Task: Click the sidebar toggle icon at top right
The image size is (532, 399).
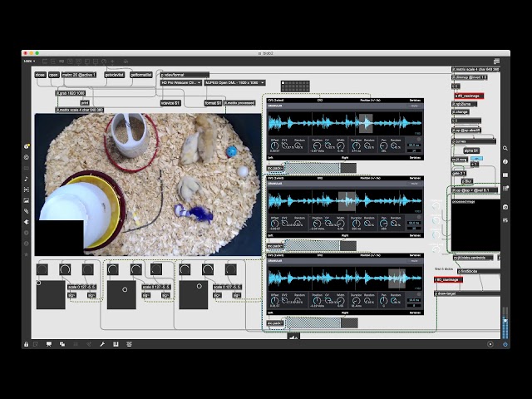Action: pyautogui.click(x=497, y=61)
